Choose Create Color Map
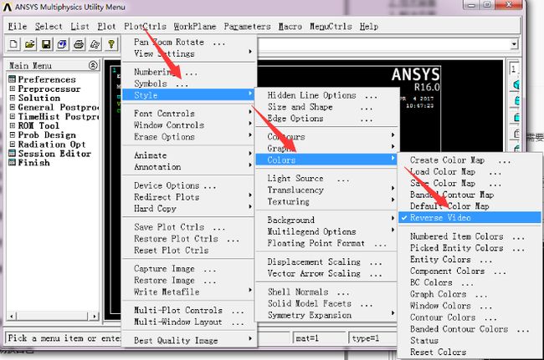This screenshot has width=544, height=360. (470, 160)
